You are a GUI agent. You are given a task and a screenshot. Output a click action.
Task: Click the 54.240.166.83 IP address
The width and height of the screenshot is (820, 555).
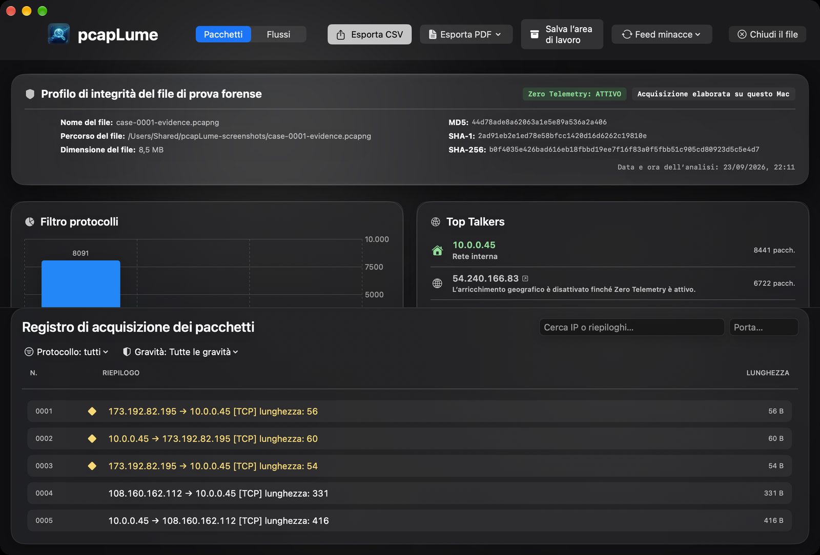point(485,278)
